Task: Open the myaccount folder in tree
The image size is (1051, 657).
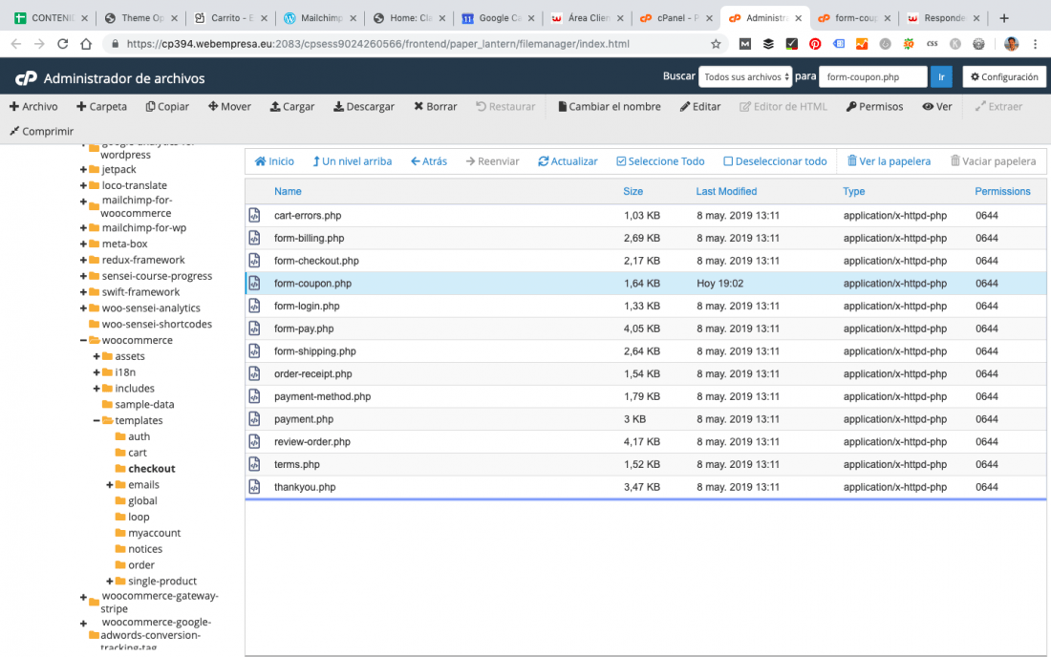Action: pos(154,533)
